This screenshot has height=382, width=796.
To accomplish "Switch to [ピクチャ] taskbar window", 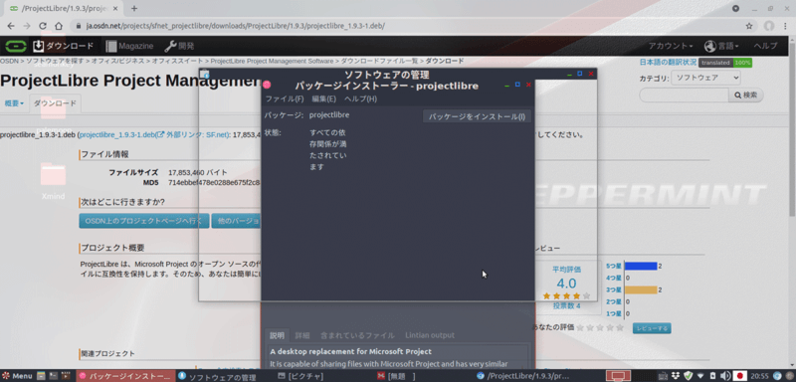I will [x=301, y=376].
